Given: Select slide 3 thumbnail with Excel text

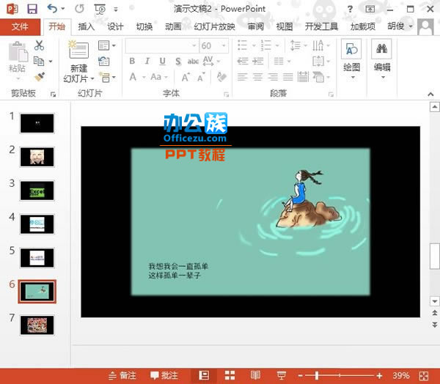Looking at the screenshot, I should (x=37, y=191).
